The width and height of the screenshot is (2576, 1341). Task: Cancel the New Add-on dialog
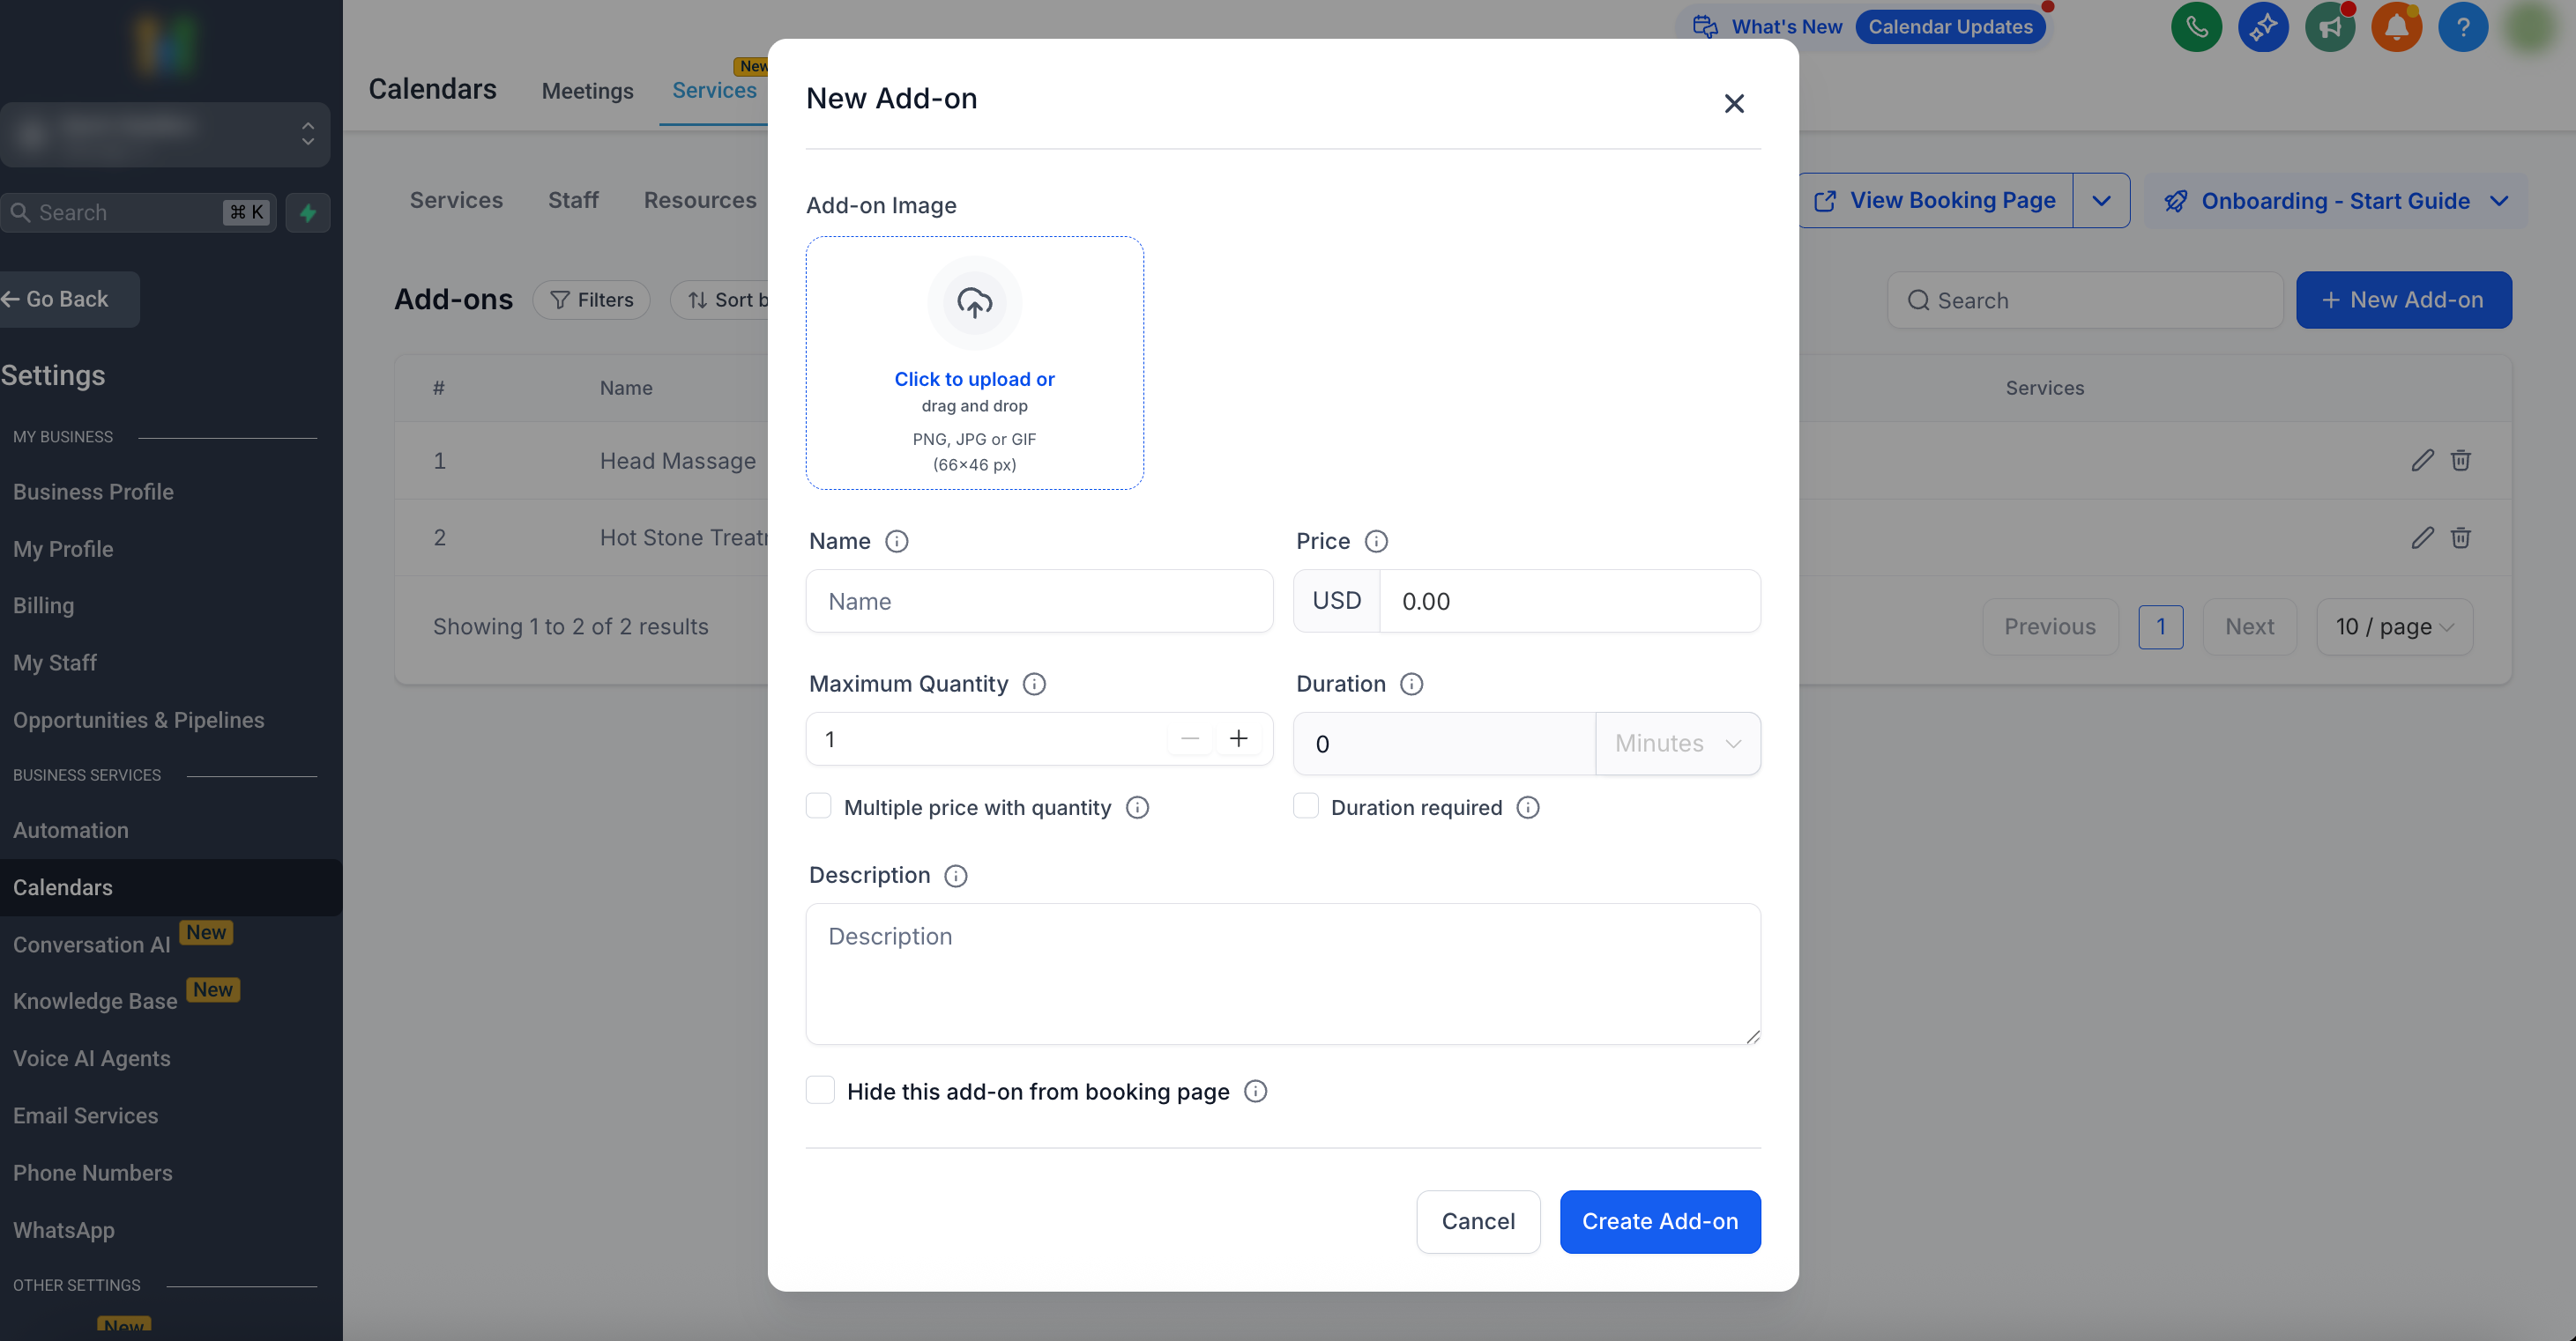[1477, 1221]
